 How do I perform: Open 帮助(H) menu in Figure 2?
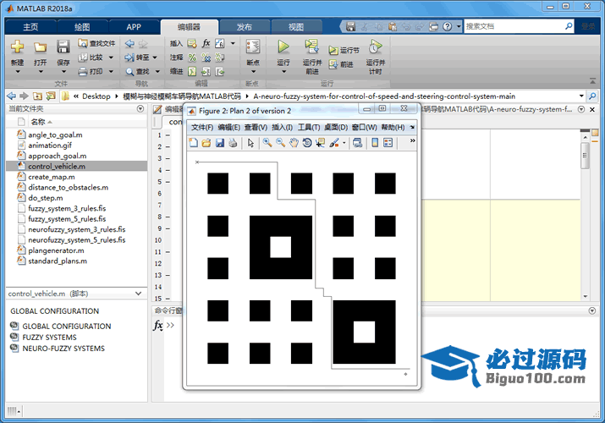coord(393,127)
